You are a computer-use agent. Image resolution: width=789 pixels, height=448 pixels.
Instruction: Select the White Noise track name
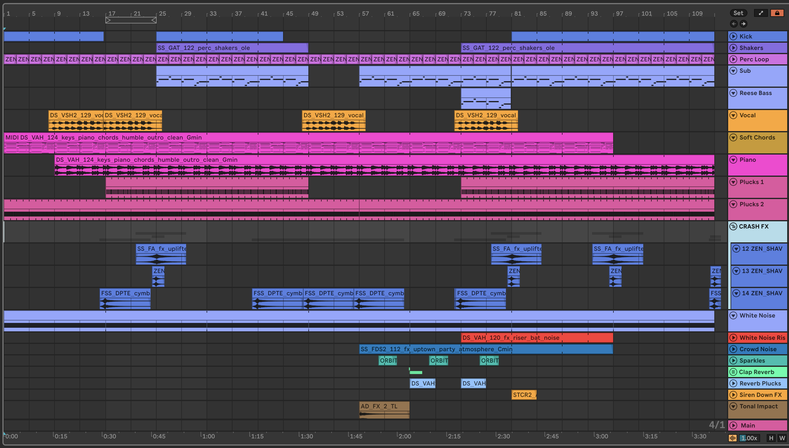pos(757,315)
